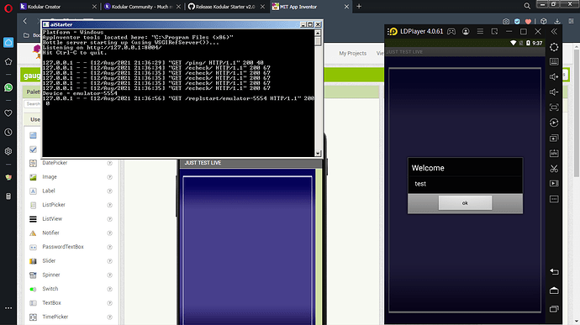Select the CheckBox component icon in palette
Image resolution: width=580 pixels, height=325 pixels.
33,149
